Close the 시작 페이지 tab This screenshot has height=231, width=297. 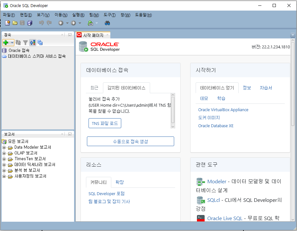pyautogui.click(x=107, y=35)
